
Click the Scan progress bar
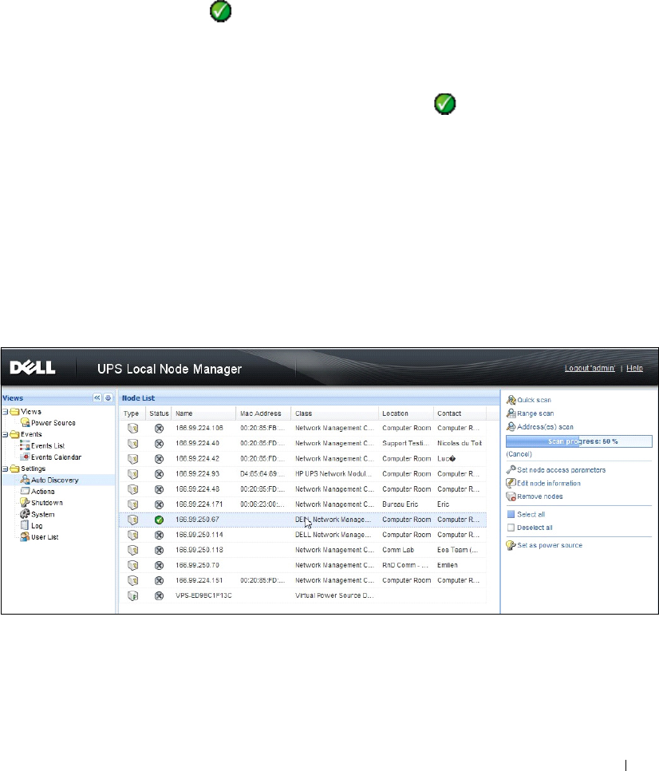point(579,441)
